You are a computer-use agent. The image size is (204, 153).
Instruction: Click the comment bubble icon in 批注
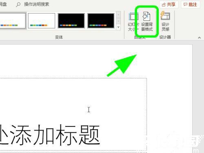tap(185, 4)
